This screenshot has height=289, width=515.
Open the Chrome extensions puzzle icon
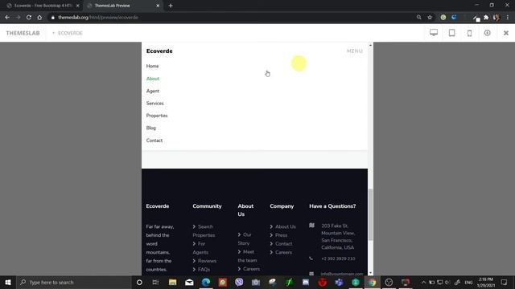click(x=486, y=18)
